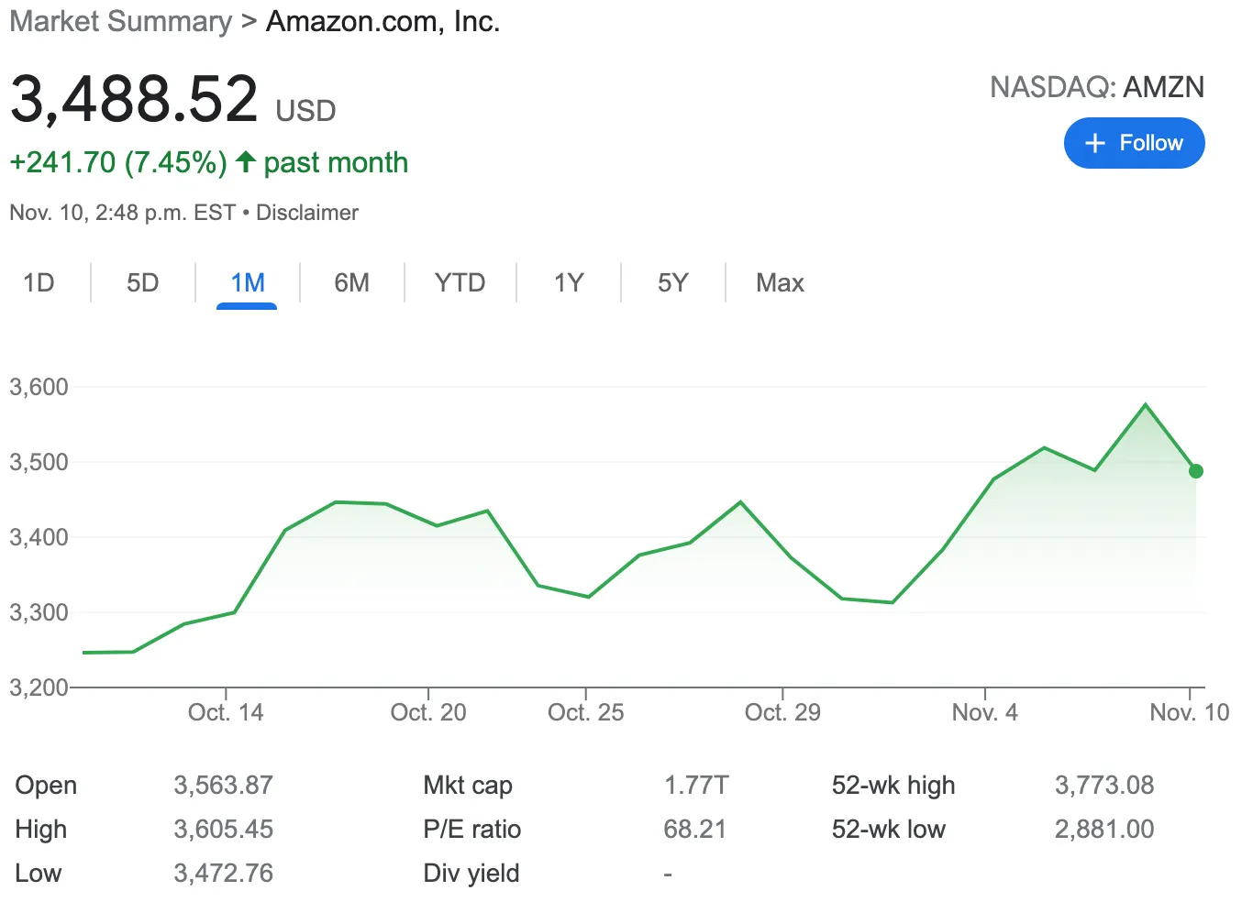Click the green current-price dot on chart
Viewport: 1242px width, 913px height.
click(x=1195, y=471)
